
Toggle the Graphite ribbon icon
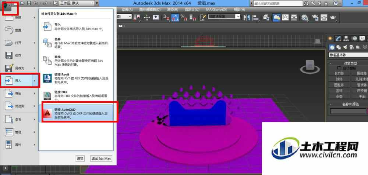tap(276, 18)
